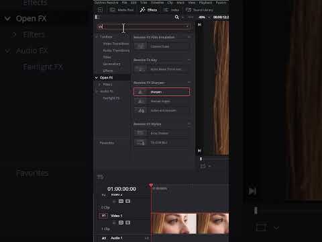Select the Alpha Matte Shrink and Grow effect
Screen dimensions: 322x242
pos(162,69)
